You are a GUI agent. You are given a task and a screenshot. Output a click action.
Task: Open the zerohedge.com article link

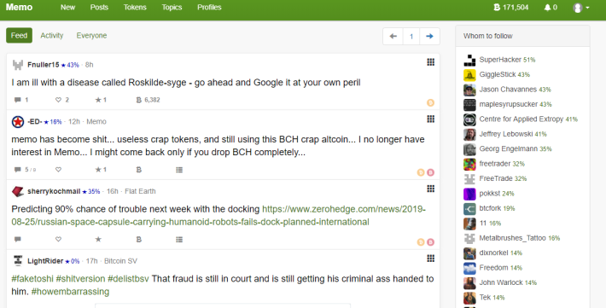click(219, 216)
